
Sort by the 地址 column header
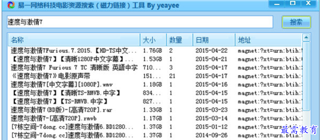click(x=268, y=40)
